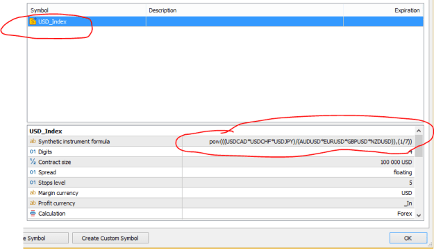The image size is (434, 249).
Task: Click the USD margin currency value
Action: point(407,193)
